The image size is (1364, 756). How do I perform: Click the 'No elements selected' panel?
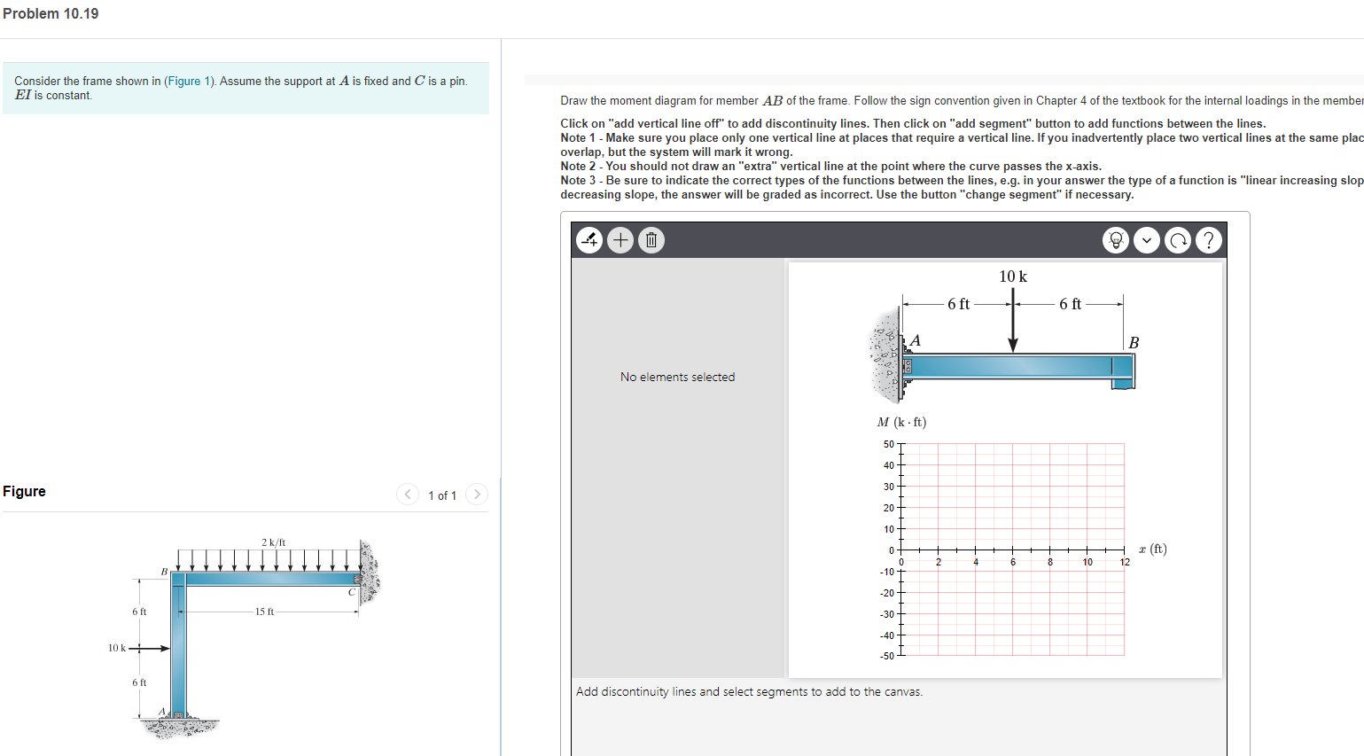click(677, 377)
